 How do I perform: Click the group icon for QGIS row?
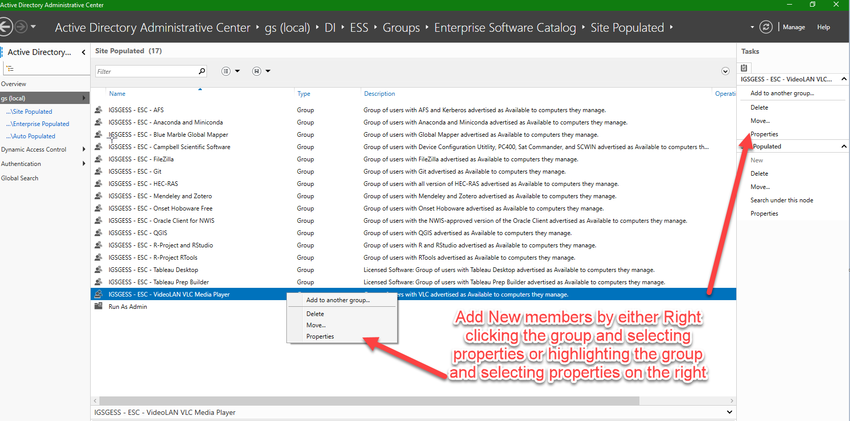click(x=98, y=233)
